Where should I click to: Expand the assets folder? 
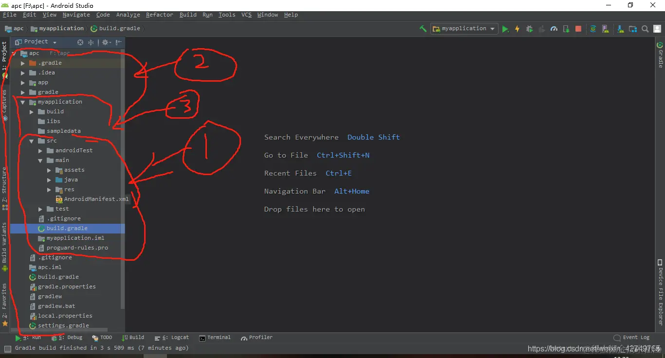click(x=49, y=170)
